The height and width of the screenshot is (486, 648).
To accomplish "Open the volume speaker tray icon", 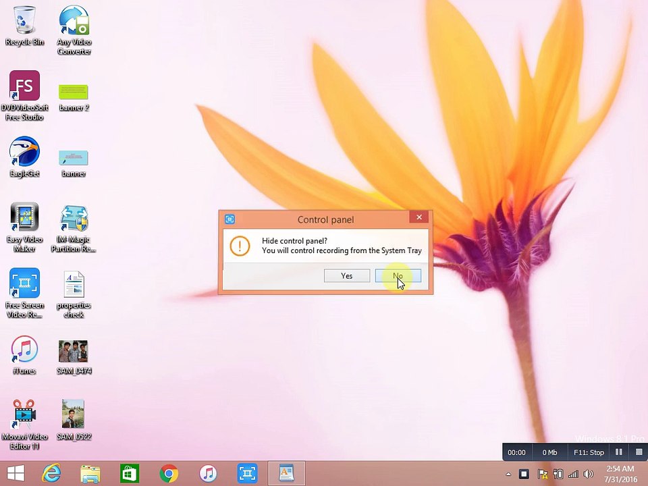I will [589, 474].
